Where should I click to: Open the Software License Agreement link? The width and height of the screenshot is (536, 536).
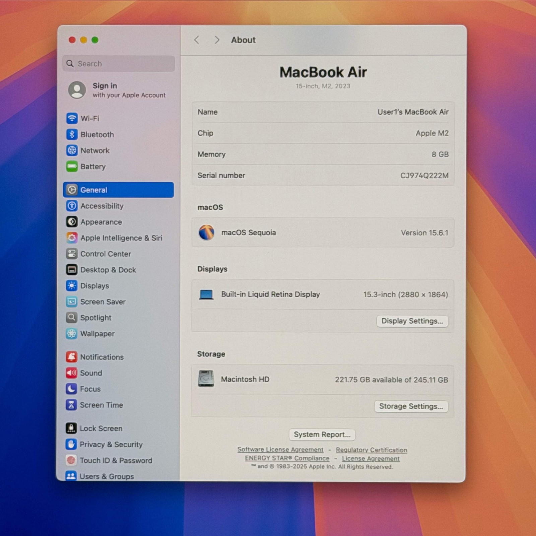pyautogui.click(x=280, y=450)
